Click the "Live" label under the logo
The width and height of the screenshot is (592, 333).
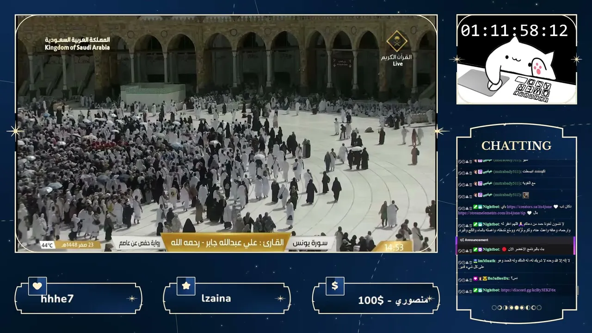point(397,64)
